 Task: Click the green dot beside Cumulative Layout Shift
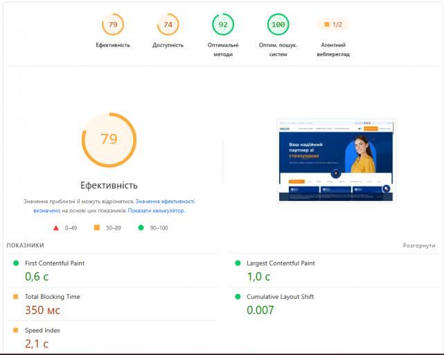(238, 297)
